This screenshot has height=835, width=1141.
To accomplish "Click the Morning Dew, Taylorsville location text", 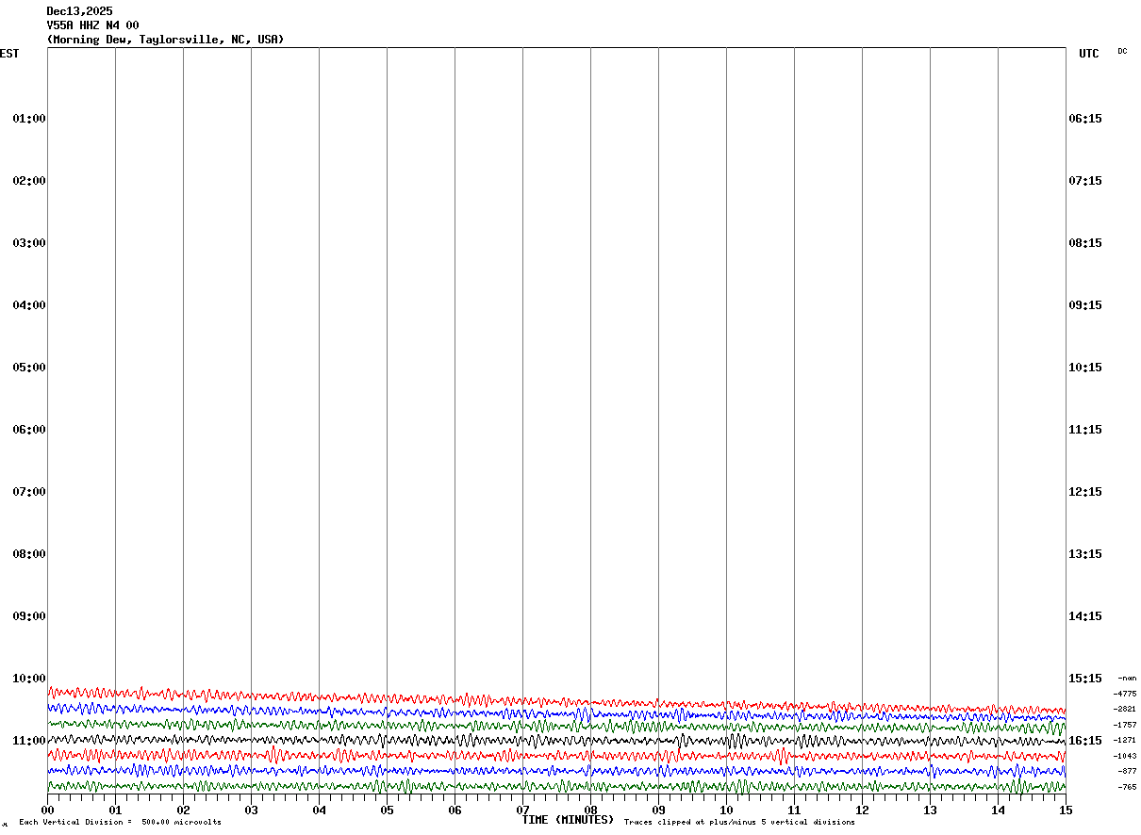I will (136, 40).
